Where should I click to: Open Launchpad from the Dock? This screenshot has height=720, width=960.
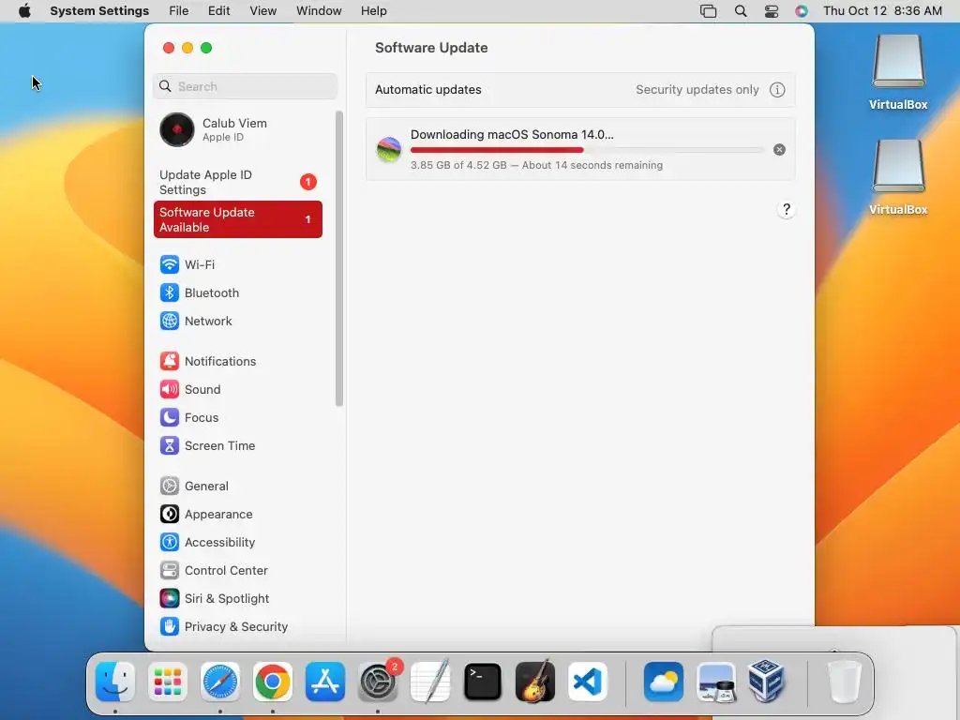tap(168, 682)
